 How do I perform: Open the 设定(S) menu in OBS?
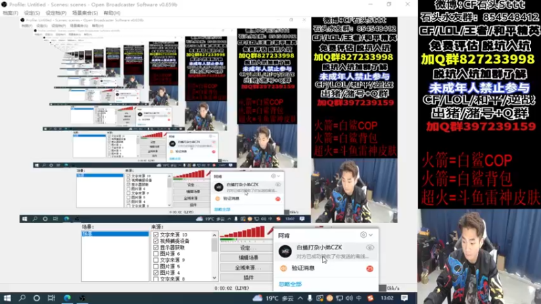[x=32, y=13]
